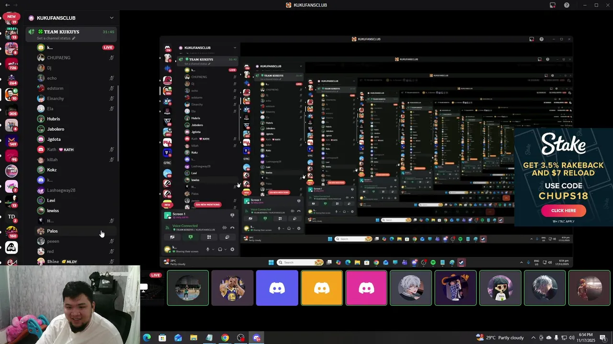Select the pink Discord logo participant tile
Screen dimensions: 613x344
366,288
